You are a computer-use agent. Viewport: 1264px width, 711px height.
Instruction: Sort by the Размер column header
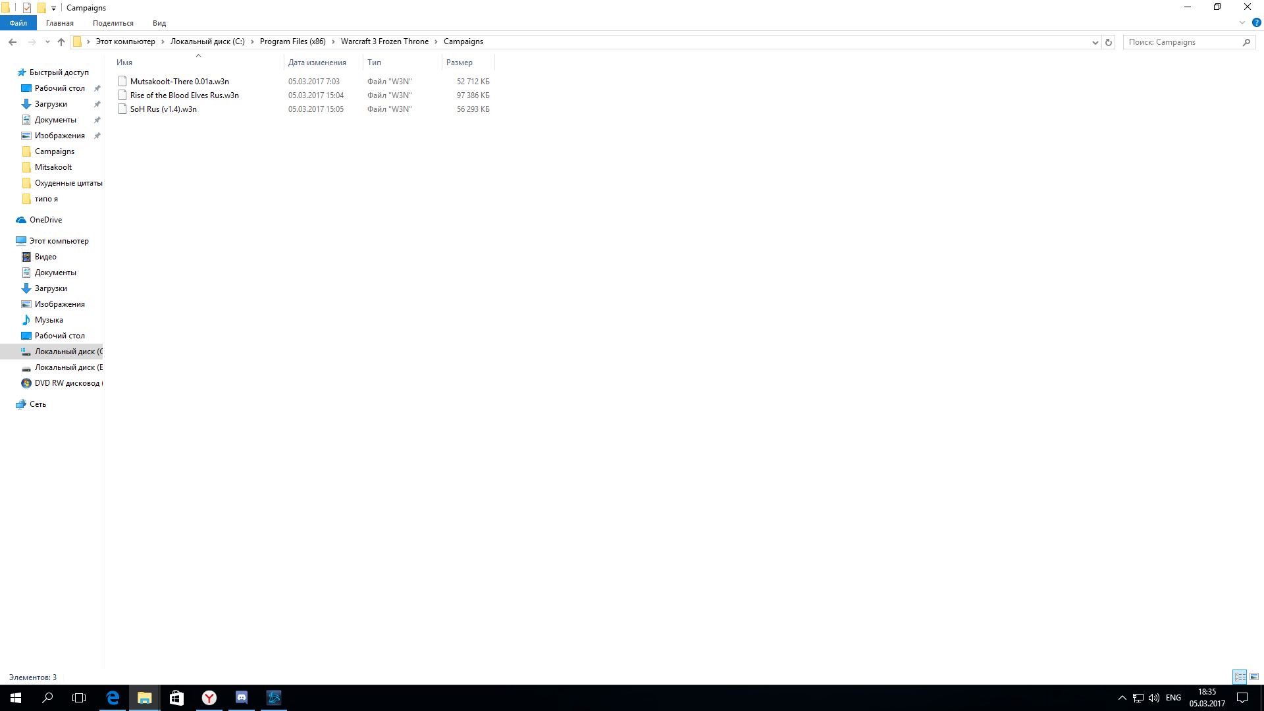[468, 63]
